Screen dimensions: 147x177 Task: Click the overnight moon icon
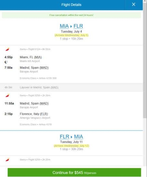(6, 62)
